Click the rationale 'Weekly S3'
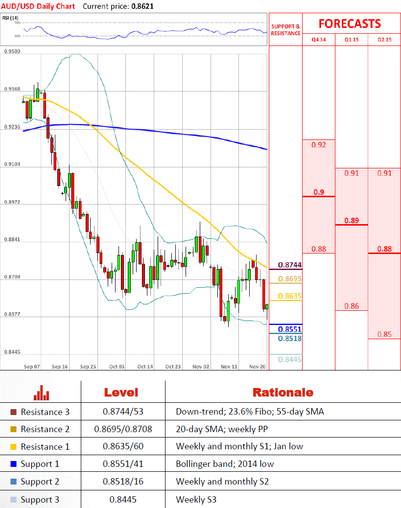This screenshot has width=401, height=508. point(196,500)
